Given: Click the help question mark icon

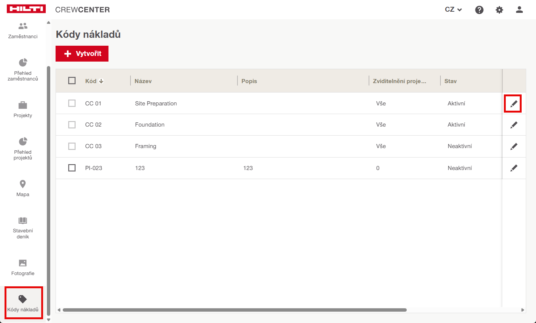Looking at the screenshot, I should [479, 10].
